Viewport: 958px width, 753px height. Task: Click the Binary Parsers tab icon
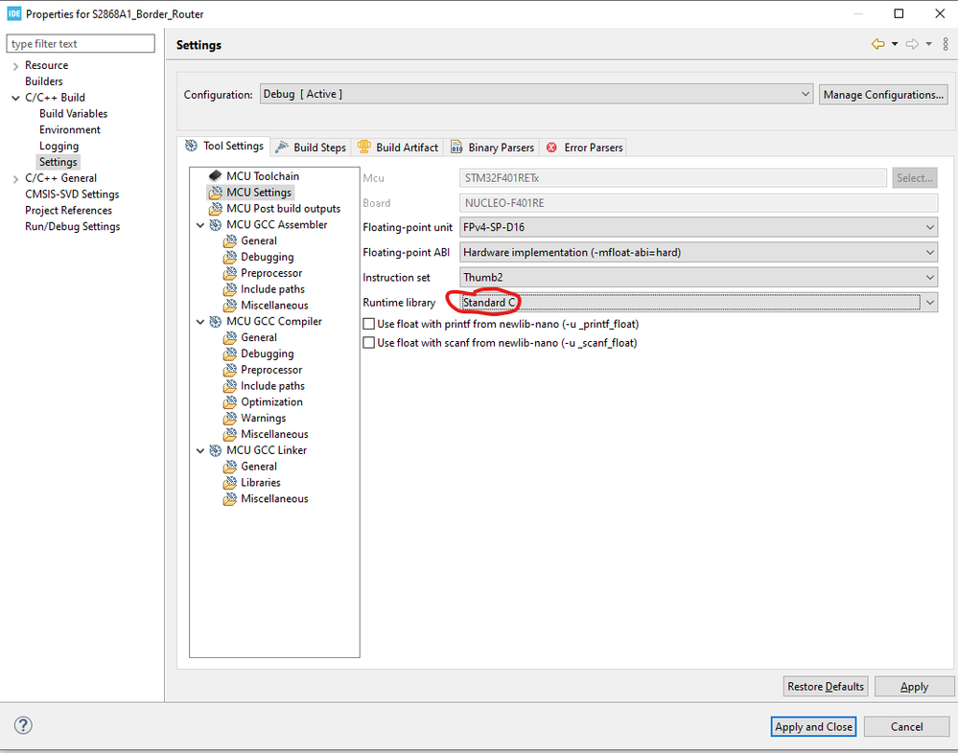[x=456, y=148]
